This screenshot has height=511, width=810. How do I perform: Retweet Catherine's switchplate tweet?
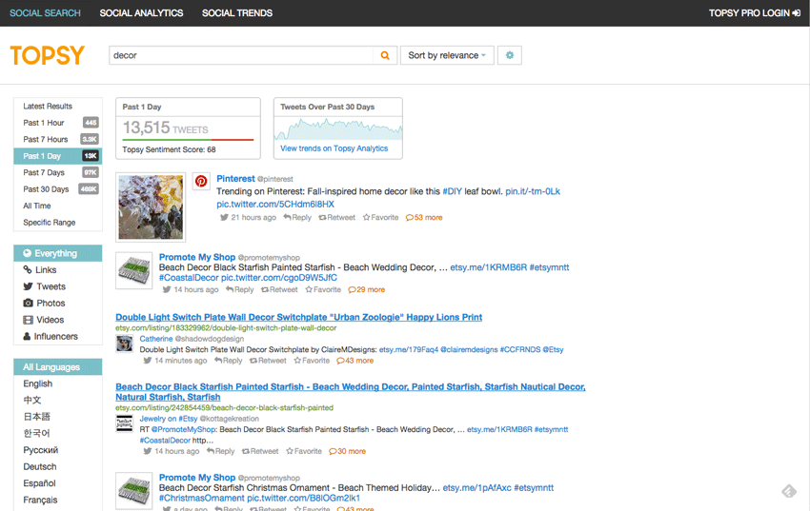point(268,361)
